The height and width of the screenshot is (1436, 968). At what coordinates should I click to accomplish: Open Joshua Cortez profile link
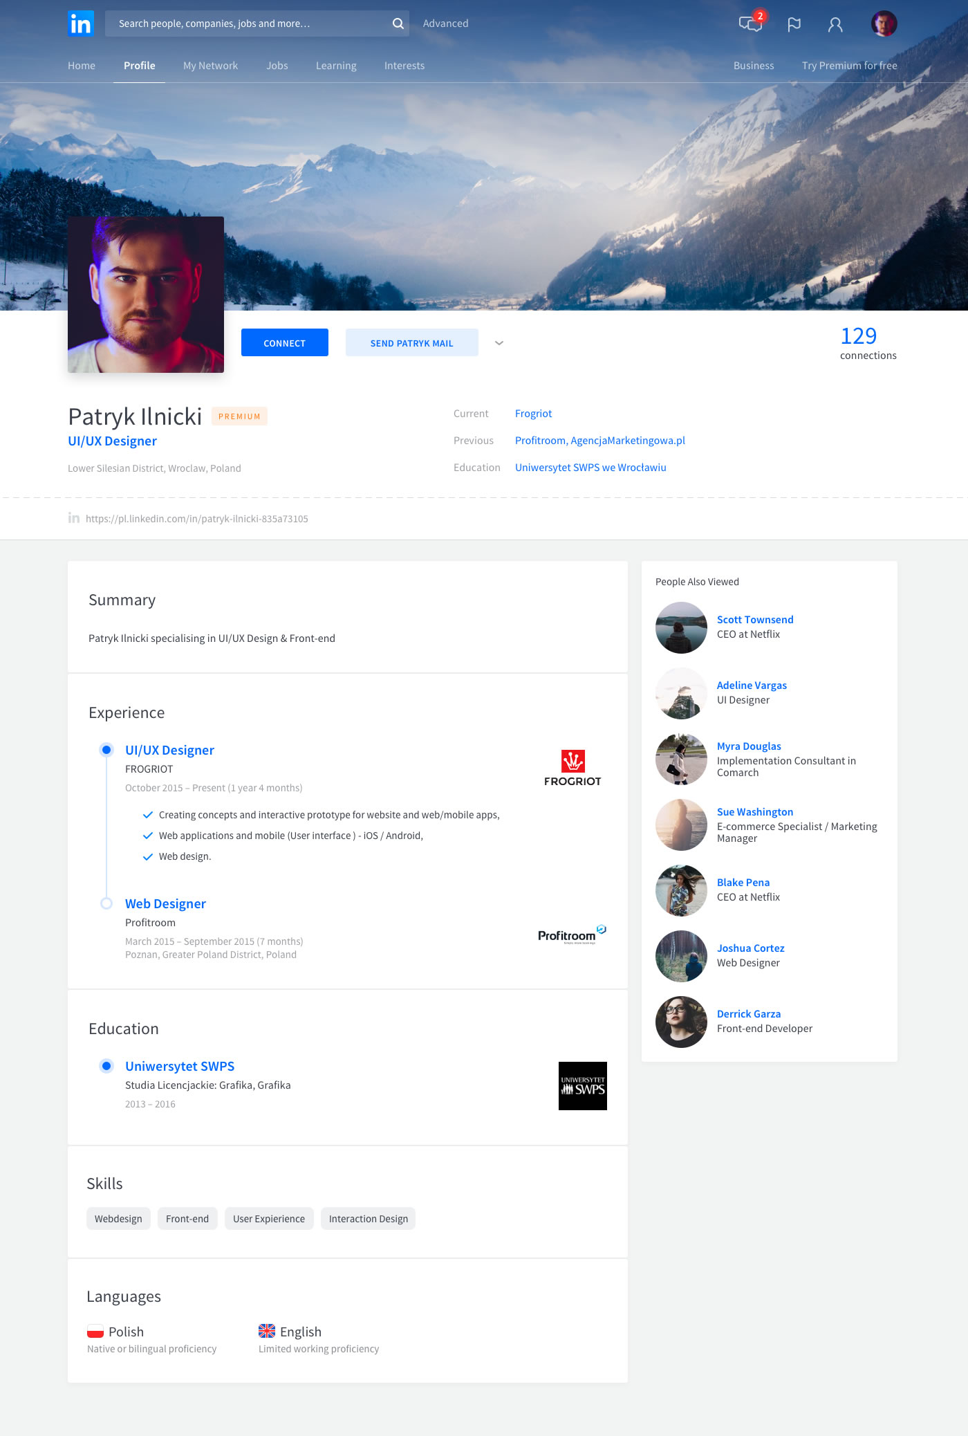(x=751, y=948)
